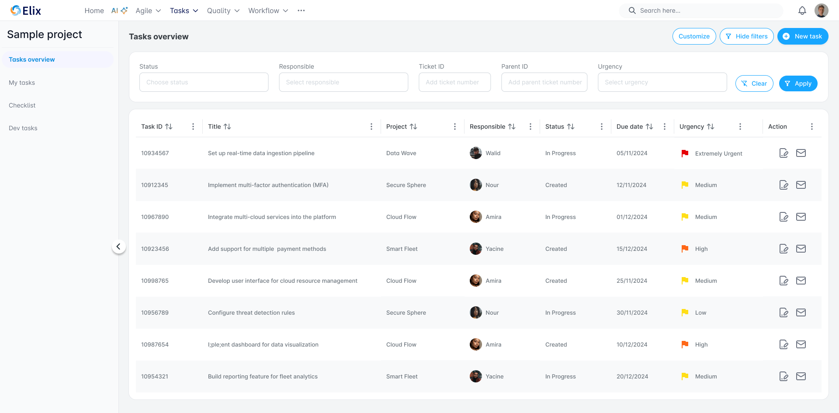Send email for task 10954321
Viewport: 839px width, 413px height.
pyautogui.click(x=801, y=376)
